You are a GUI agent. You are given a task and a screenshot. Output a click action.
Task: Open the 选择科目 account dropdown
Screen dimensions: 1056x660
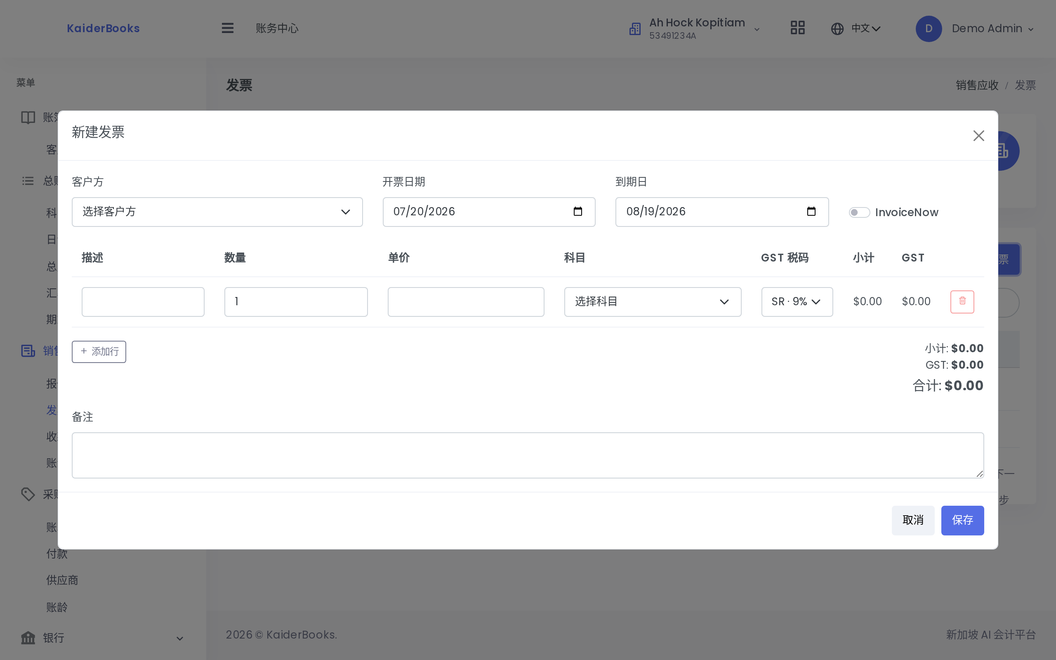652,302
